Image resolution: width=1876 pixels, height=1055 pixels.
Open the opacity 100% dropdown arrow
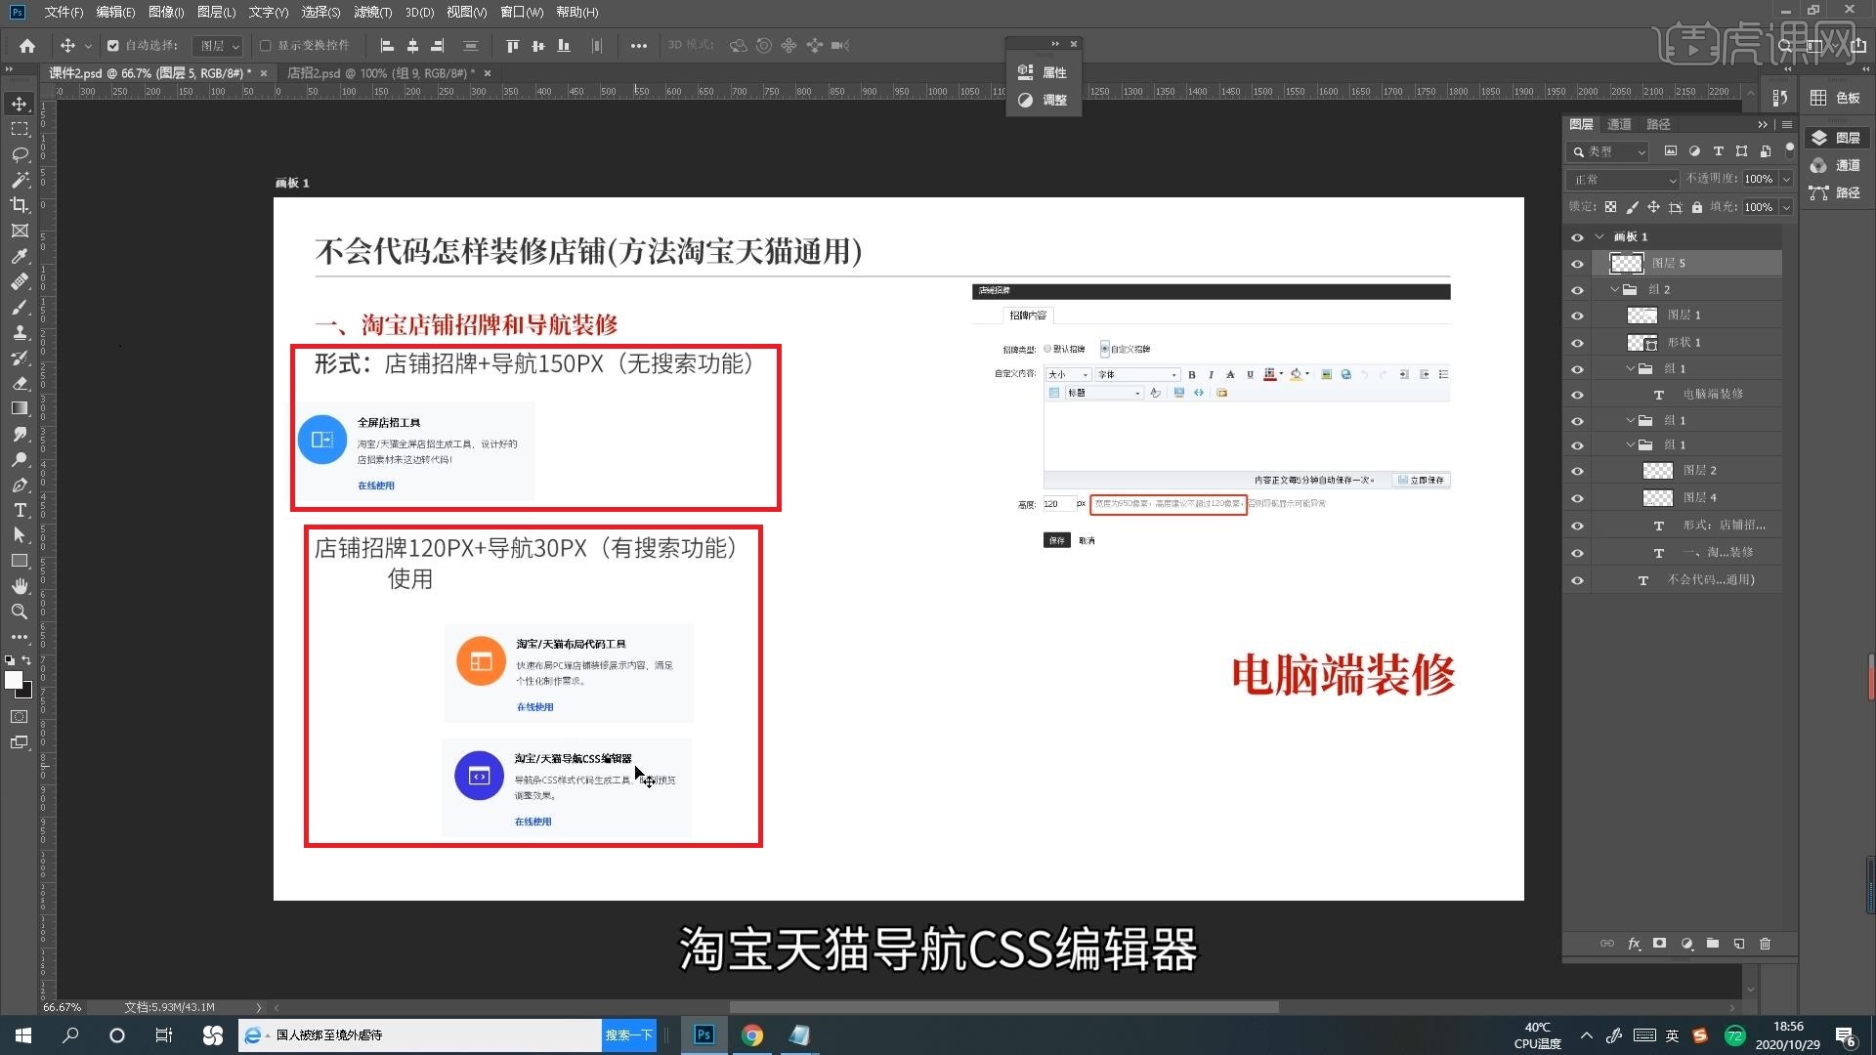[1786, 180]
